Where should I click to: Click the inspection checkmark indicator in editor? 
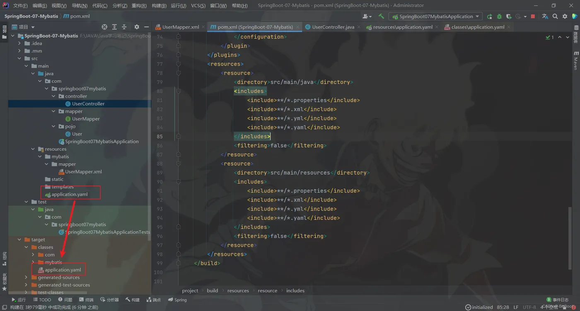point(550,37)
